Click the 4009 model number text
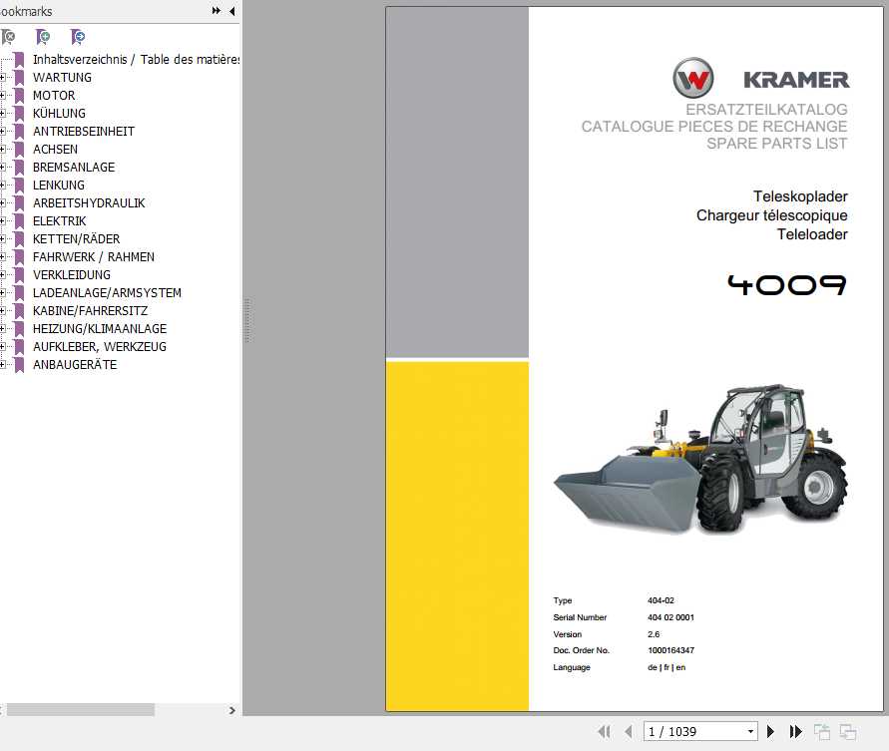 (787, 284)
